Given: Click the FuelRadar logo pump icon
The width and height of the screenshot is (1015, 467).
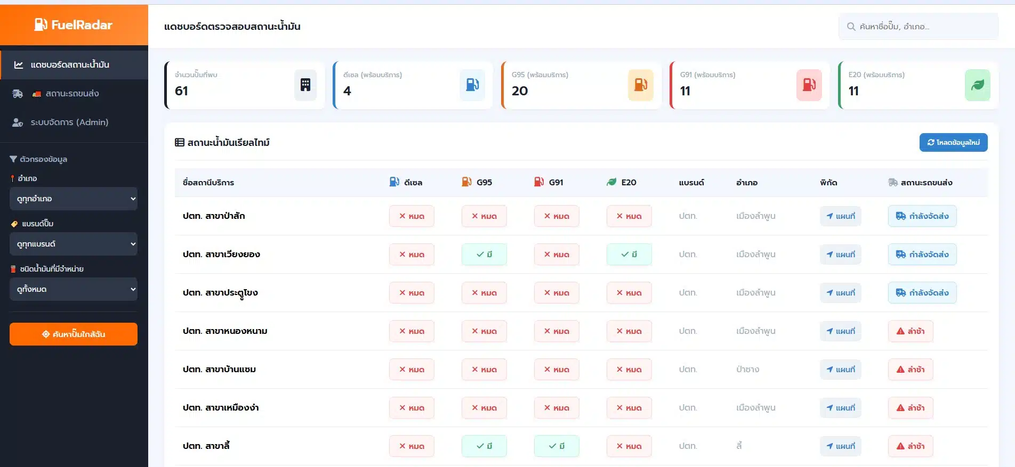Looking at the screenshot, I should coord(41,24).
